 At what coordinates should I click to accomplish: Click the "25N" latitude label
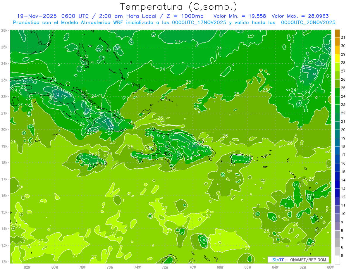coord(4,47)
